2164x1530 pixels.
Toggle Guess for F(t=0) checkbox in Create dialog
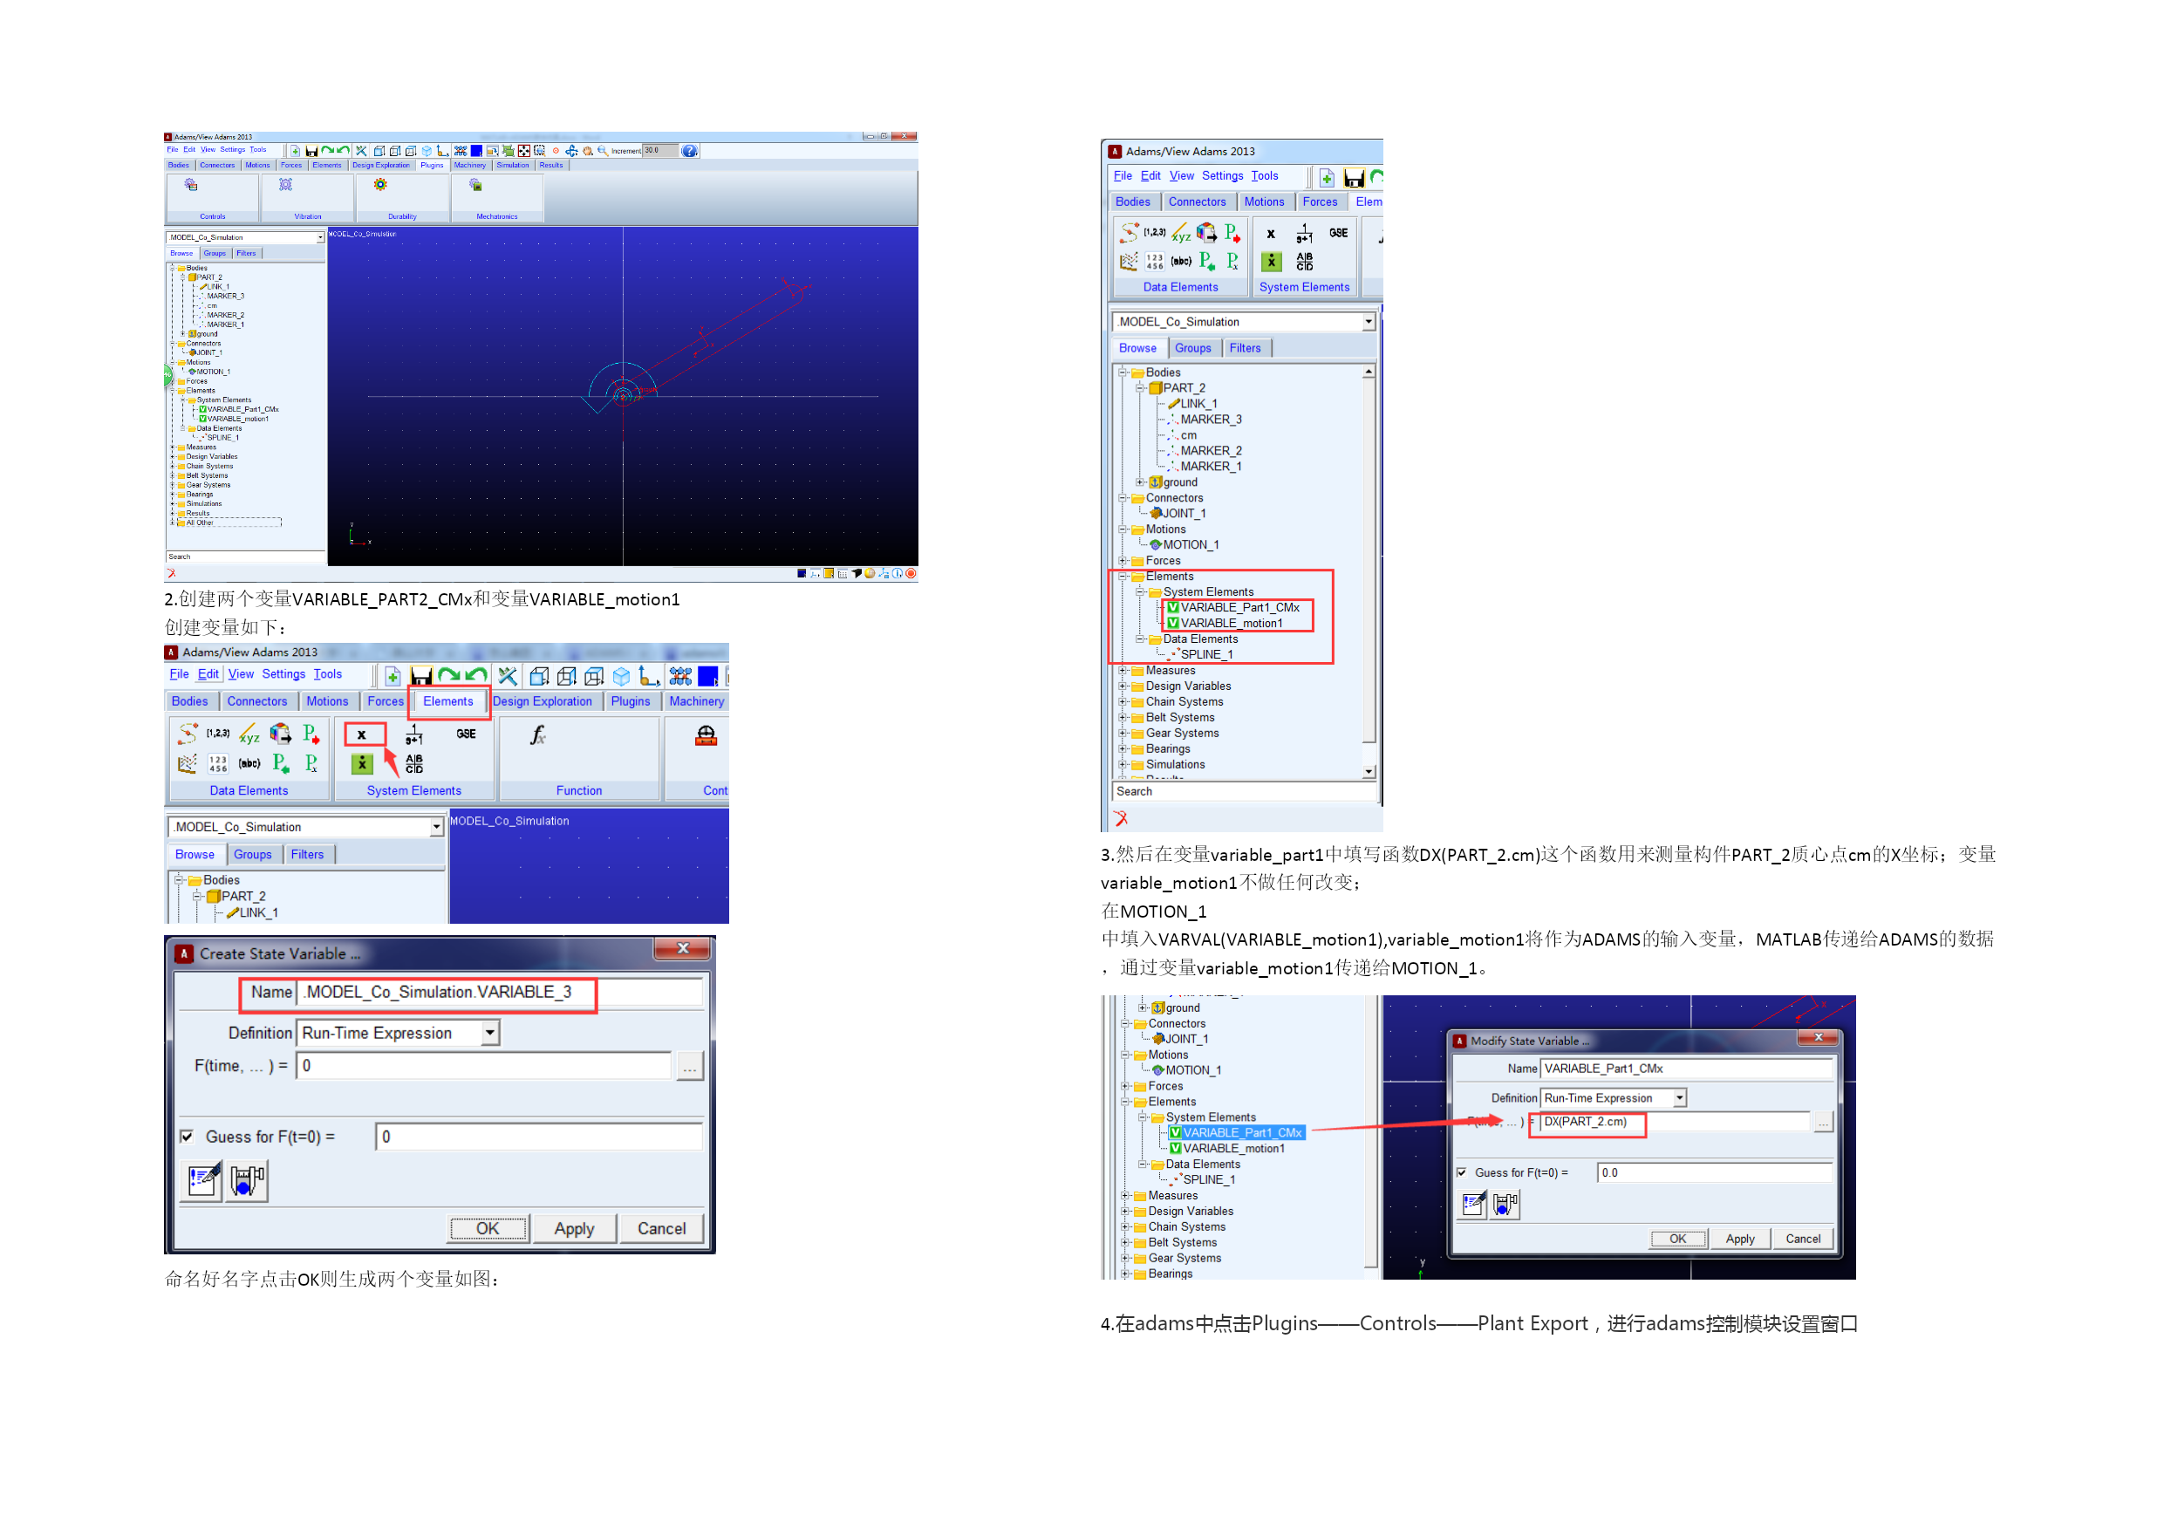tap(187, 1136)
